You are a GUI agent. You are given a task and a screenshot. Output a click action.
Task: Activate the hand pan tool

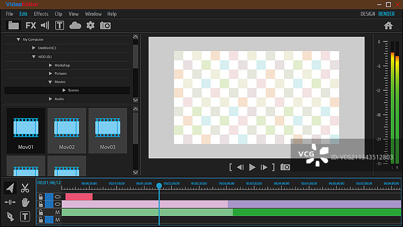coord(25,202)
